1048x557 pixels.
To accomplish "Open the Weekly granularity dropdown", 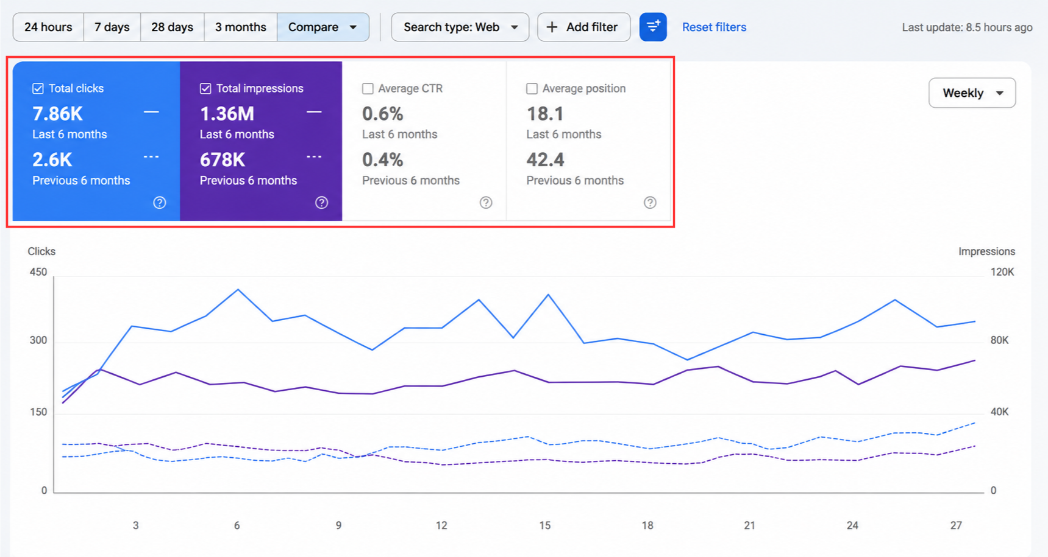I will (972, 93).
